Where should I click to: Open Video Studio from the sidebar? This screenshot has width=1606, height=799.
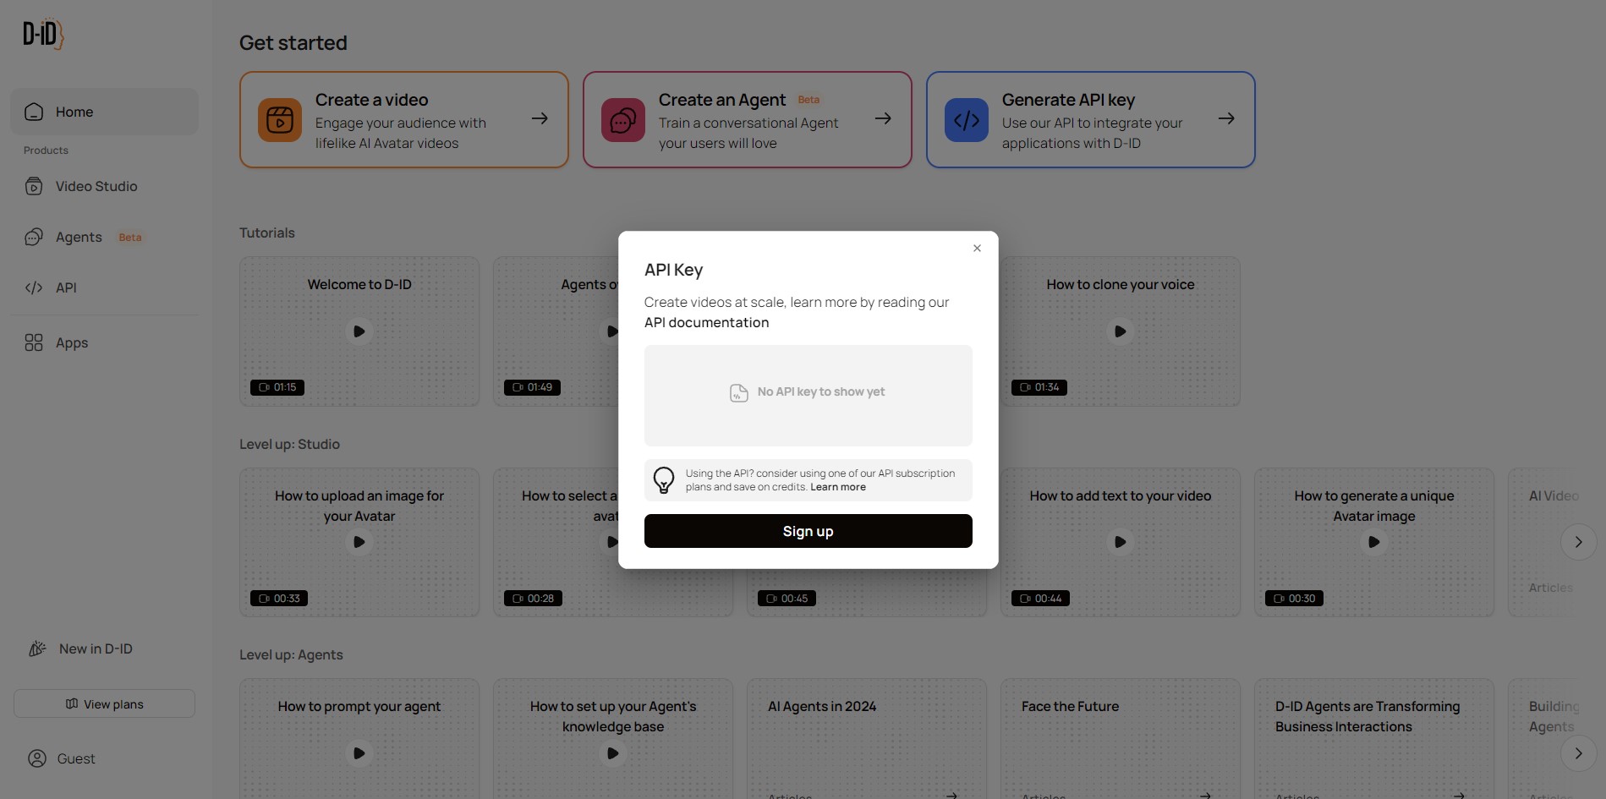(x=104, y=186)
